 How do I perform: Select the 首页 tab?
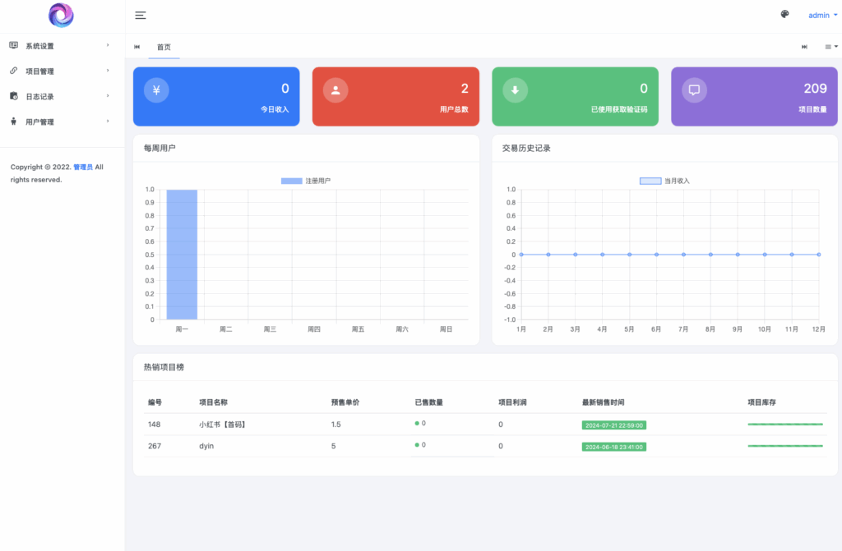click(164, 47)
